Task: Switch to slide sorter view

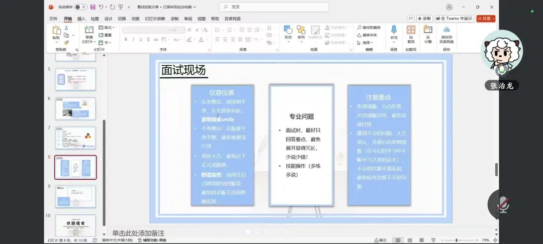Action: [x=410, y=240]
